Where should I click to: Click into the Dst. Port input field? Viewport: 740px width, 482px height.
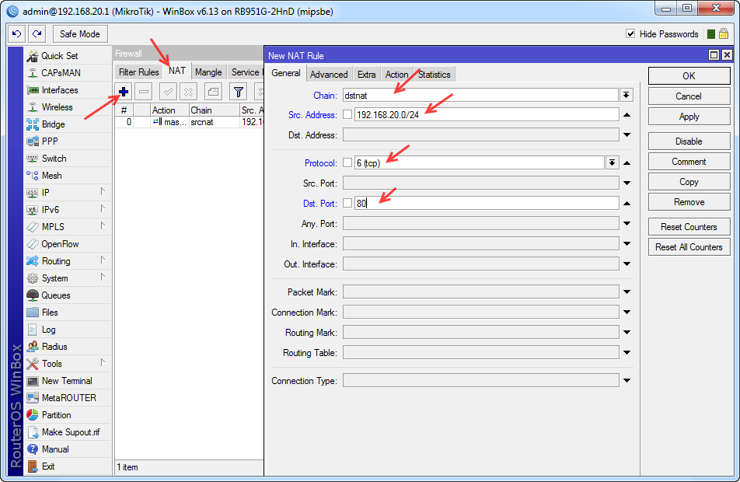click(487, 203)
